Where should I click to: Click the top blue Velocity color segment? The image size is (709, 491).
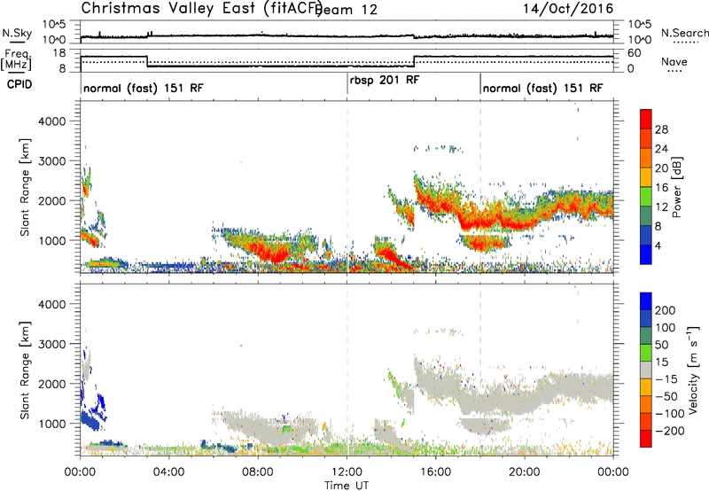pyautogui.click(x=646, y=301)
